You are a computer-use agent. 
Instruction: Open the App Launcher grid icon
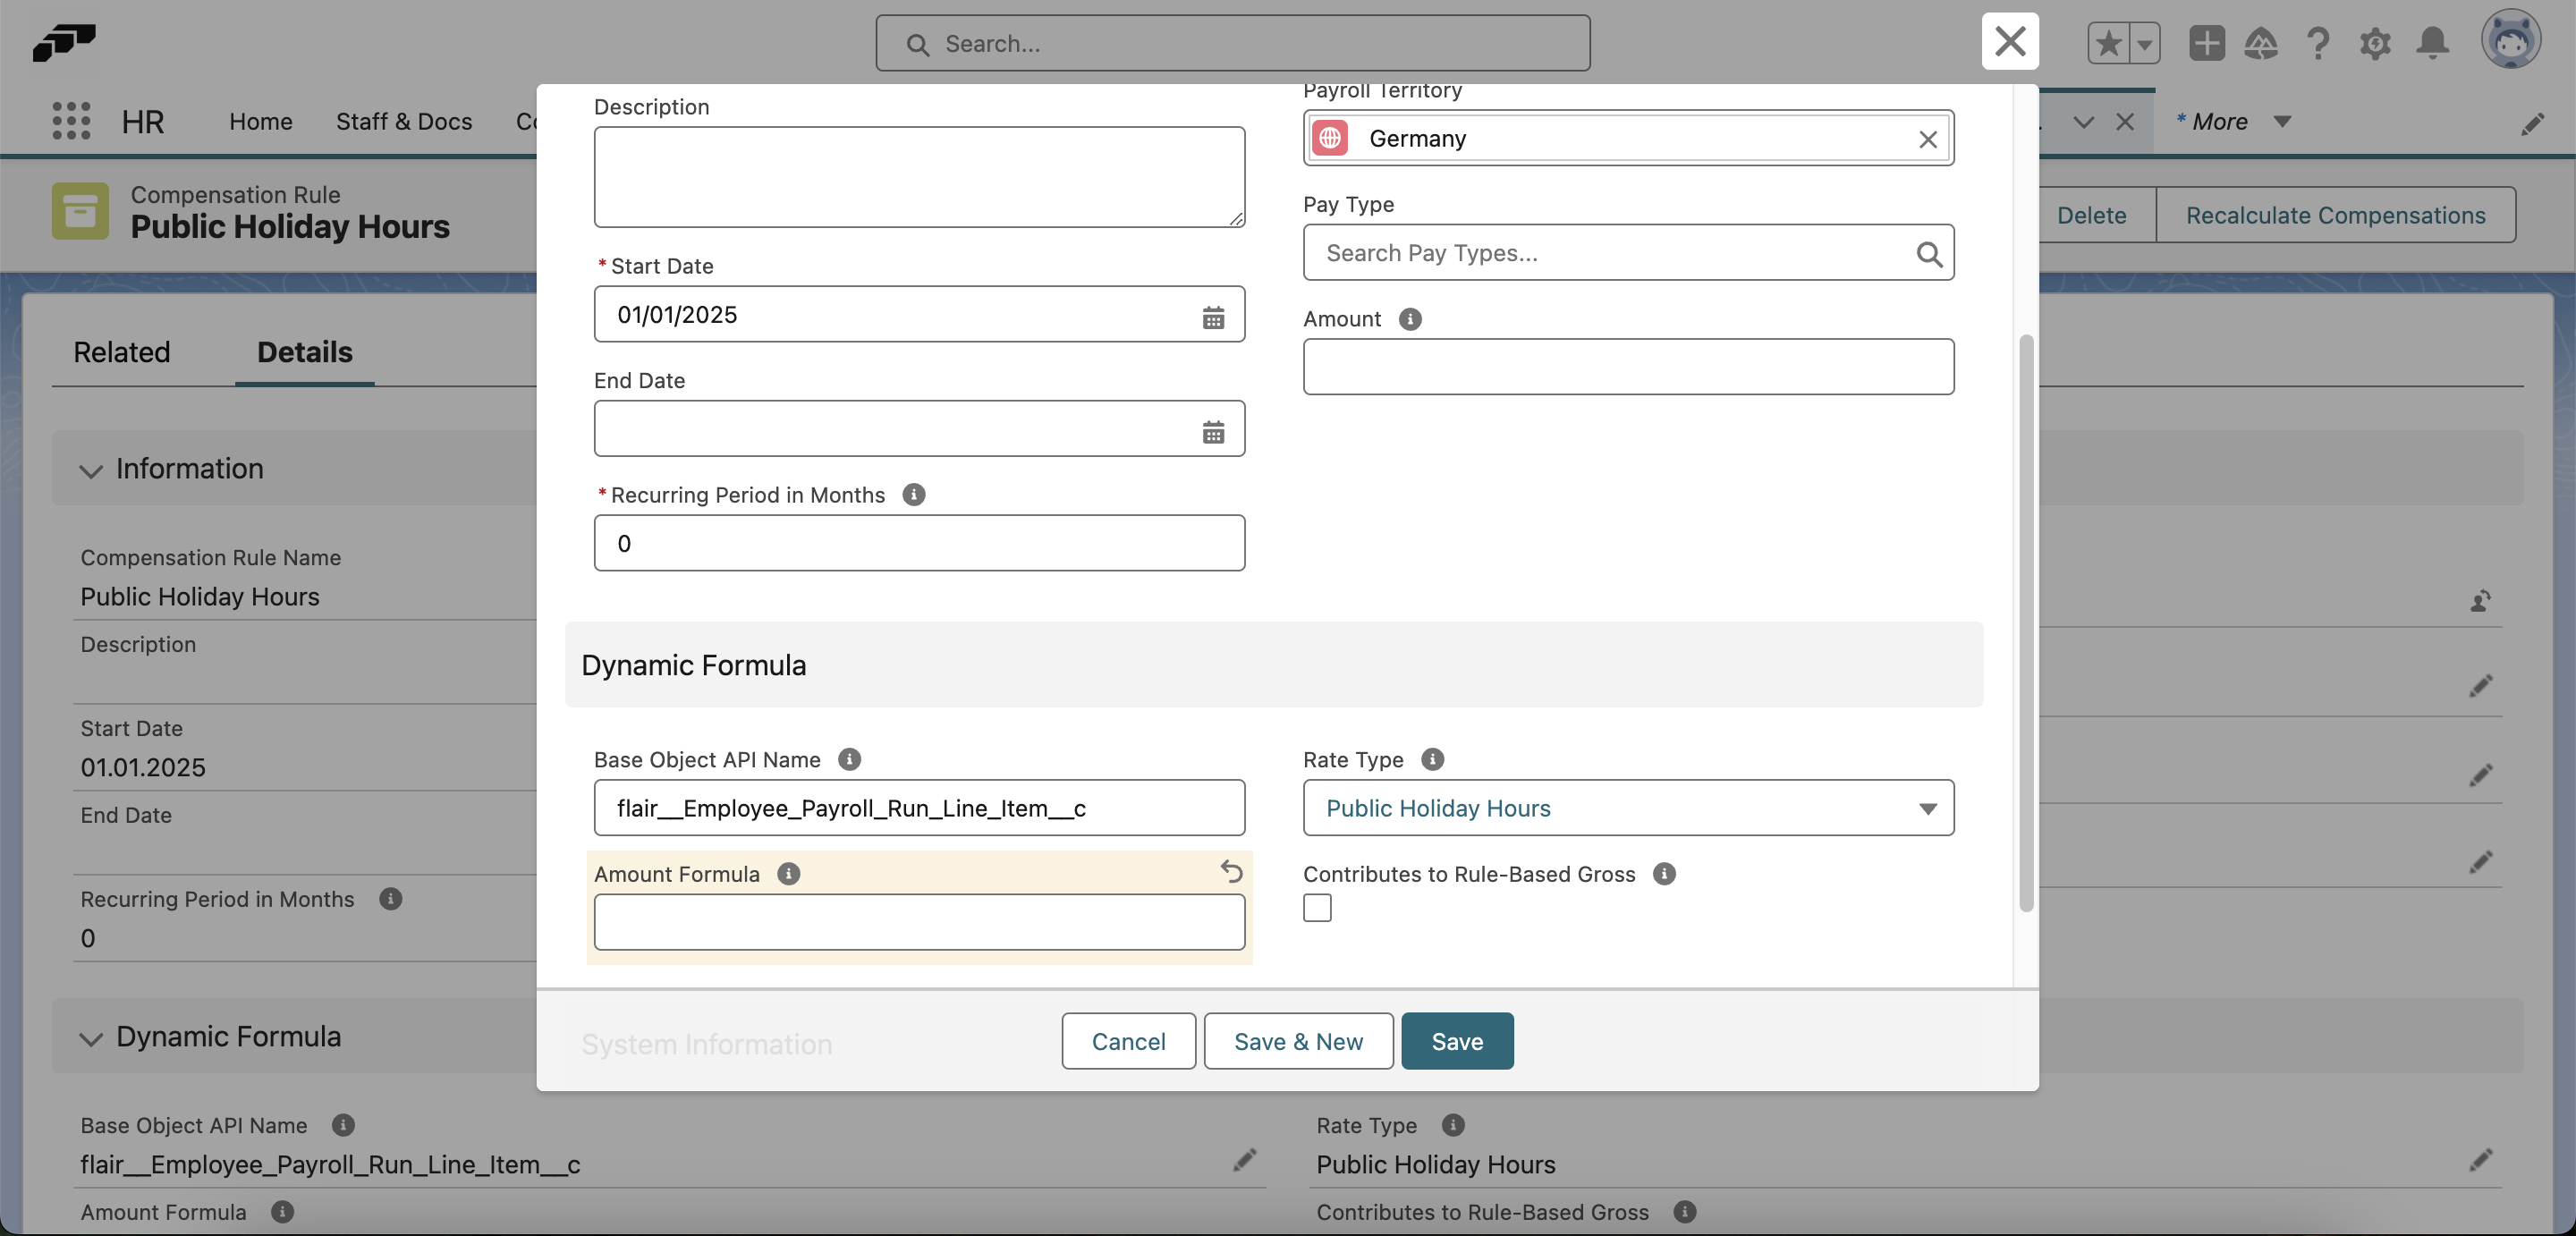70,121
